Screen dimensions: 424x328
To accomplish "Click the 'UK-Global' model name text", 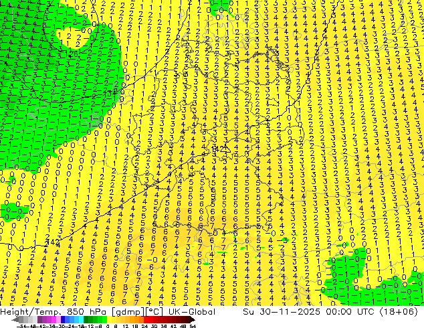I will click(192, 312).
